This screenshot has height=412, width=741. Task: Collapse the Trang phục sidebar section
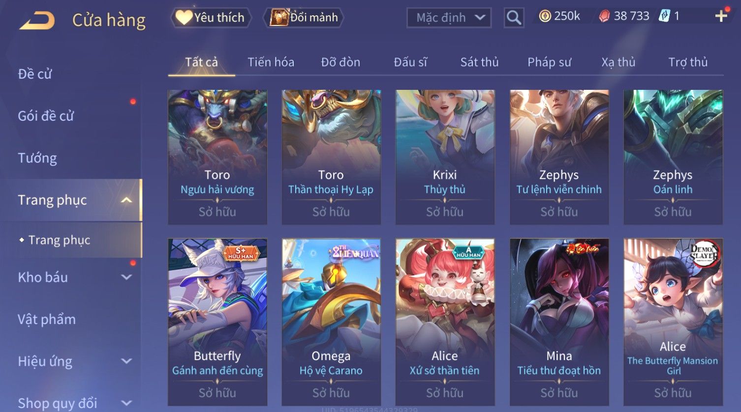(x=126, y=200)
